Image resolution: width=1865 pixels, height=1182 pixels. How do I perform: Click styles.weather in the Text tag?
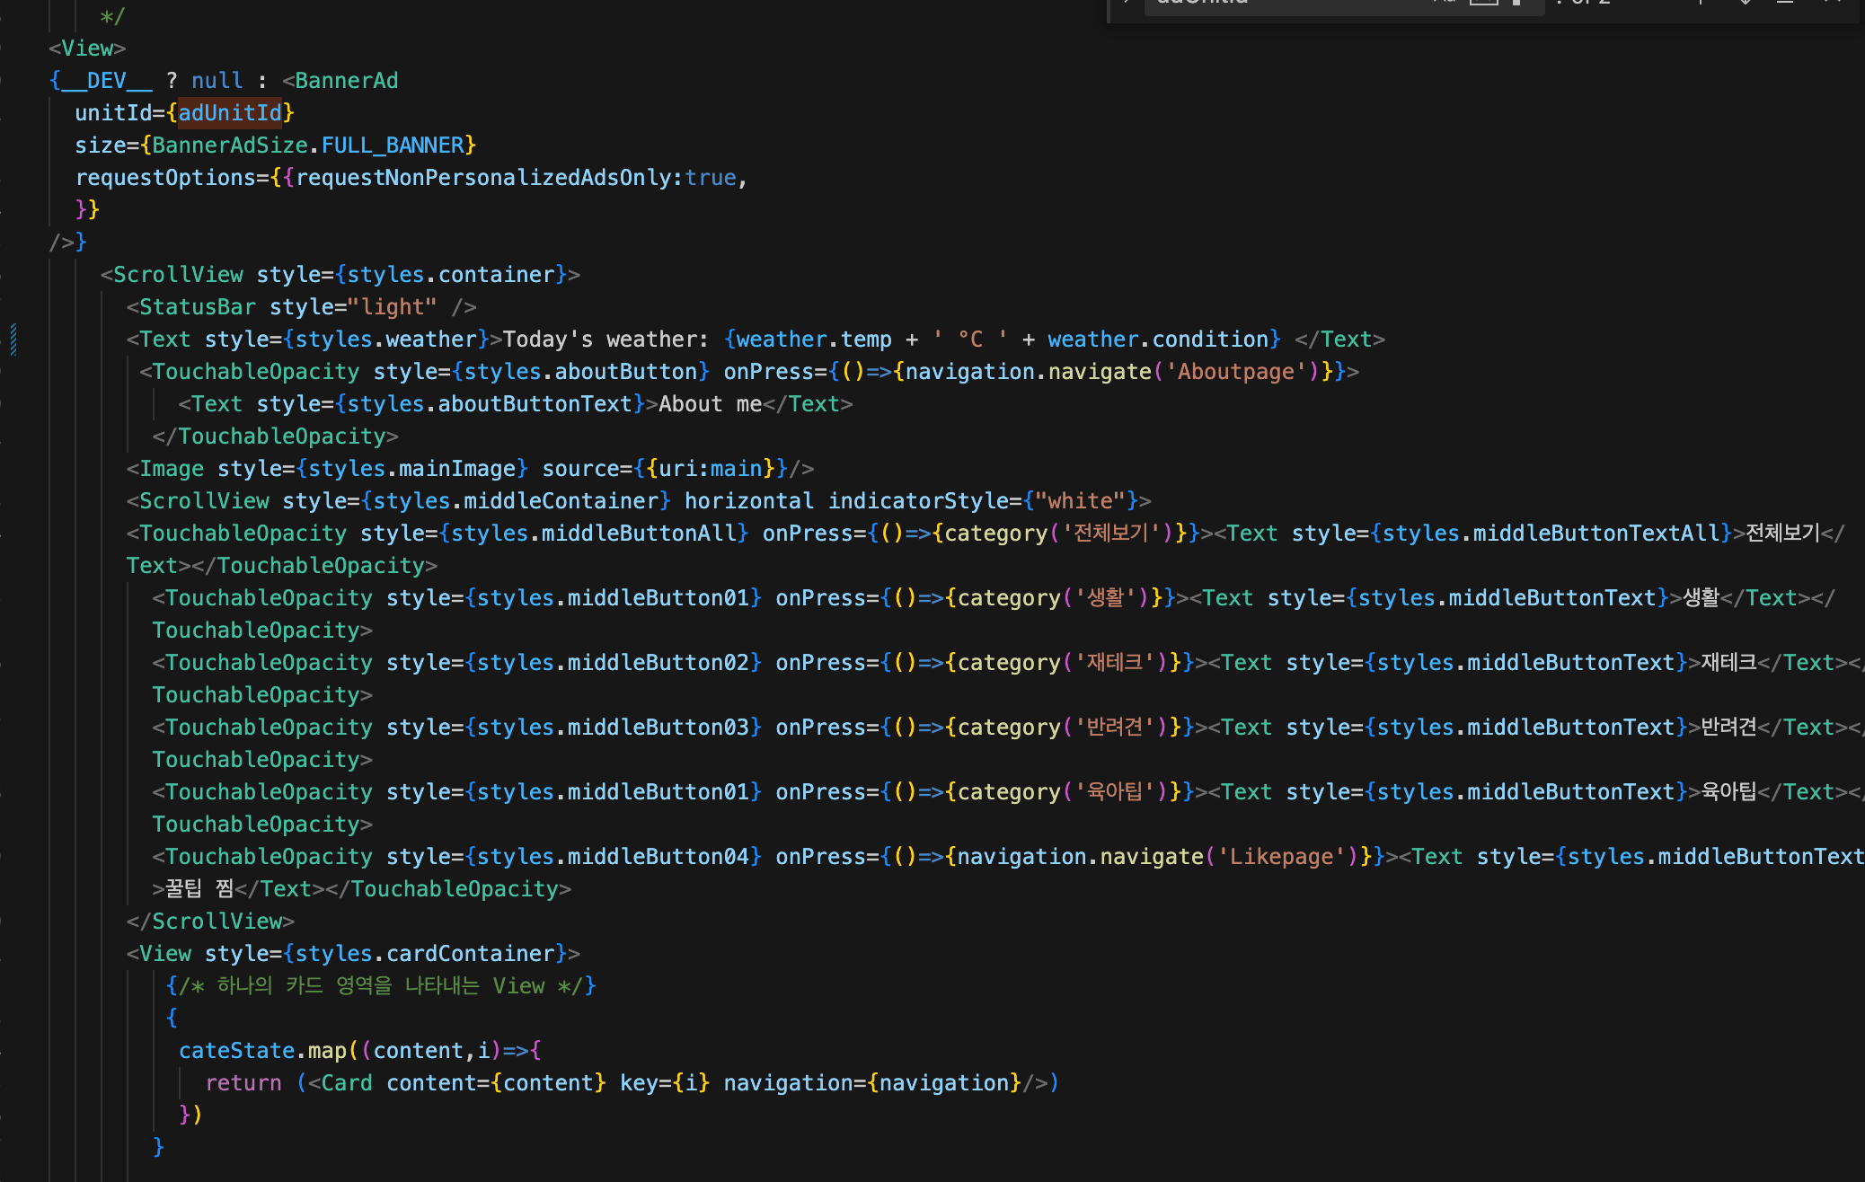click(386, 340)
